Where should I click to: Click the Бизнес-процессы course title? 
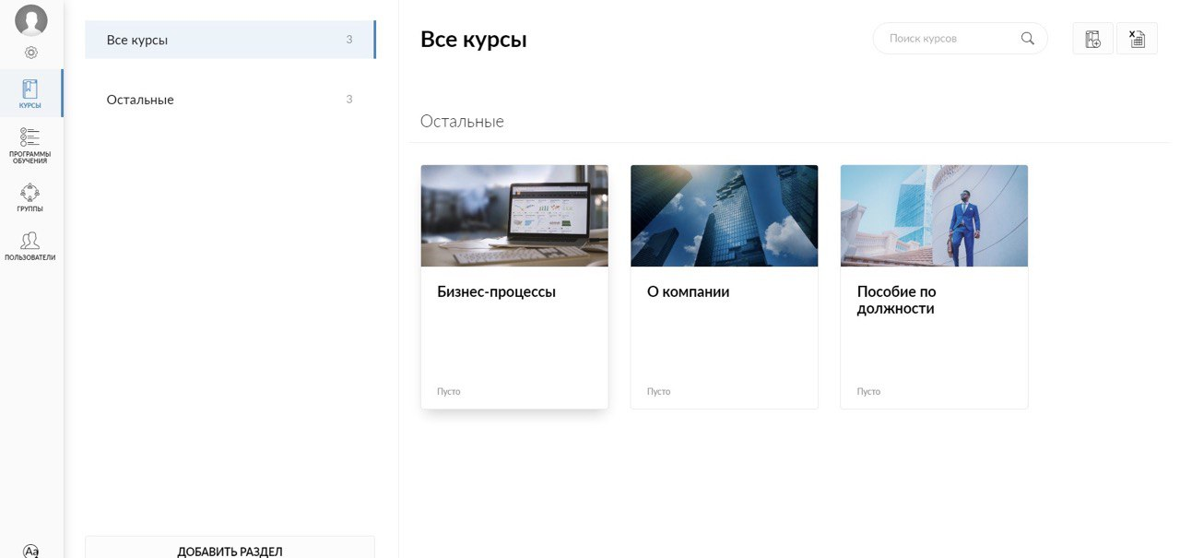(x=496, y=291)
